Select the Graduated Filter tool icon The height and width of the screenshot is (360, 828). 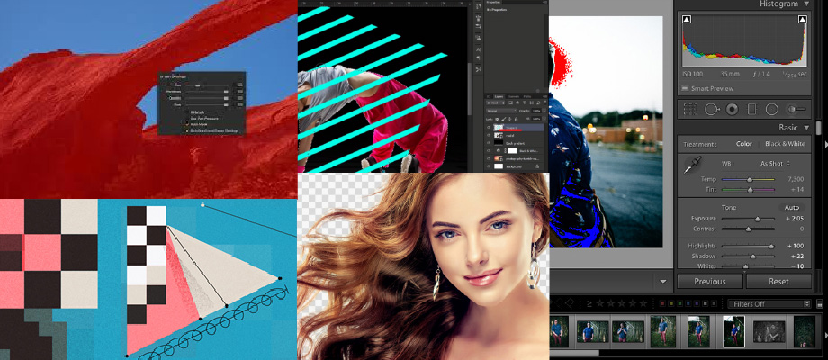[x=751, y=109]
